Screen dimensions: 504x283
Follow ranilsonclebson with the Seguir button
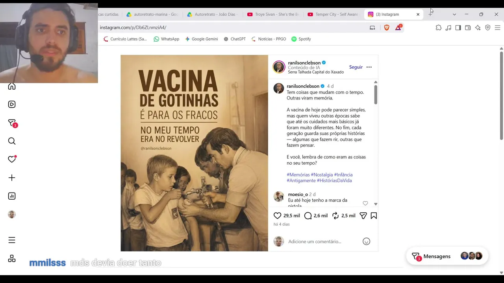coord(356,67)
